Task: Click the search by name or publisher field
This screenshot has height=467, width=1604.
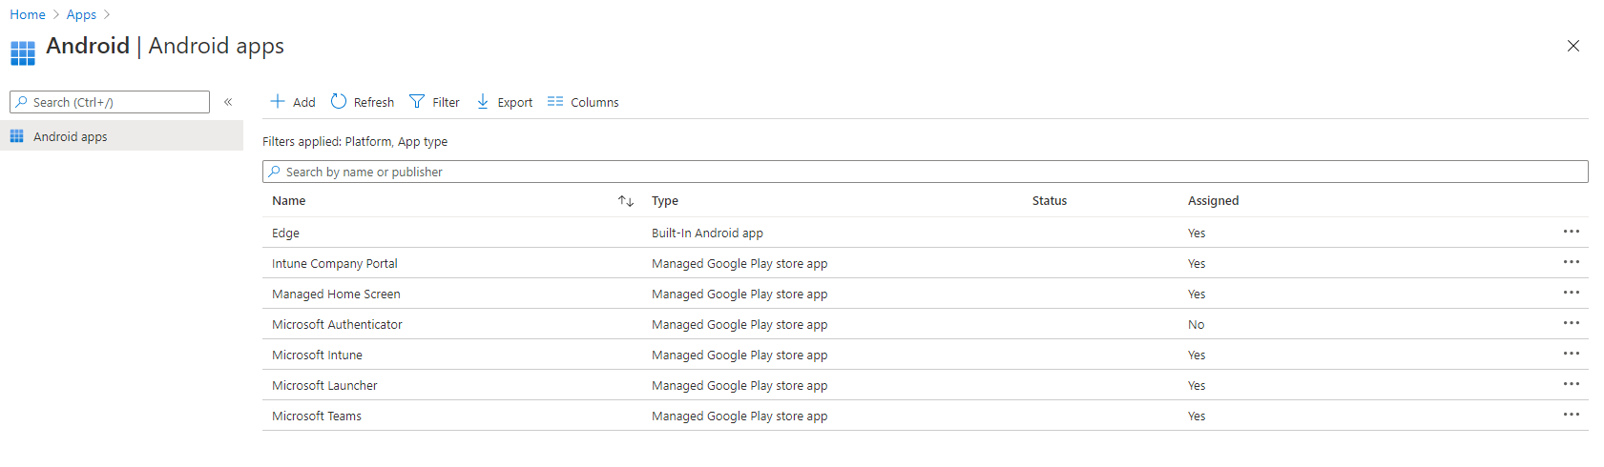Action: pos(926,172)
